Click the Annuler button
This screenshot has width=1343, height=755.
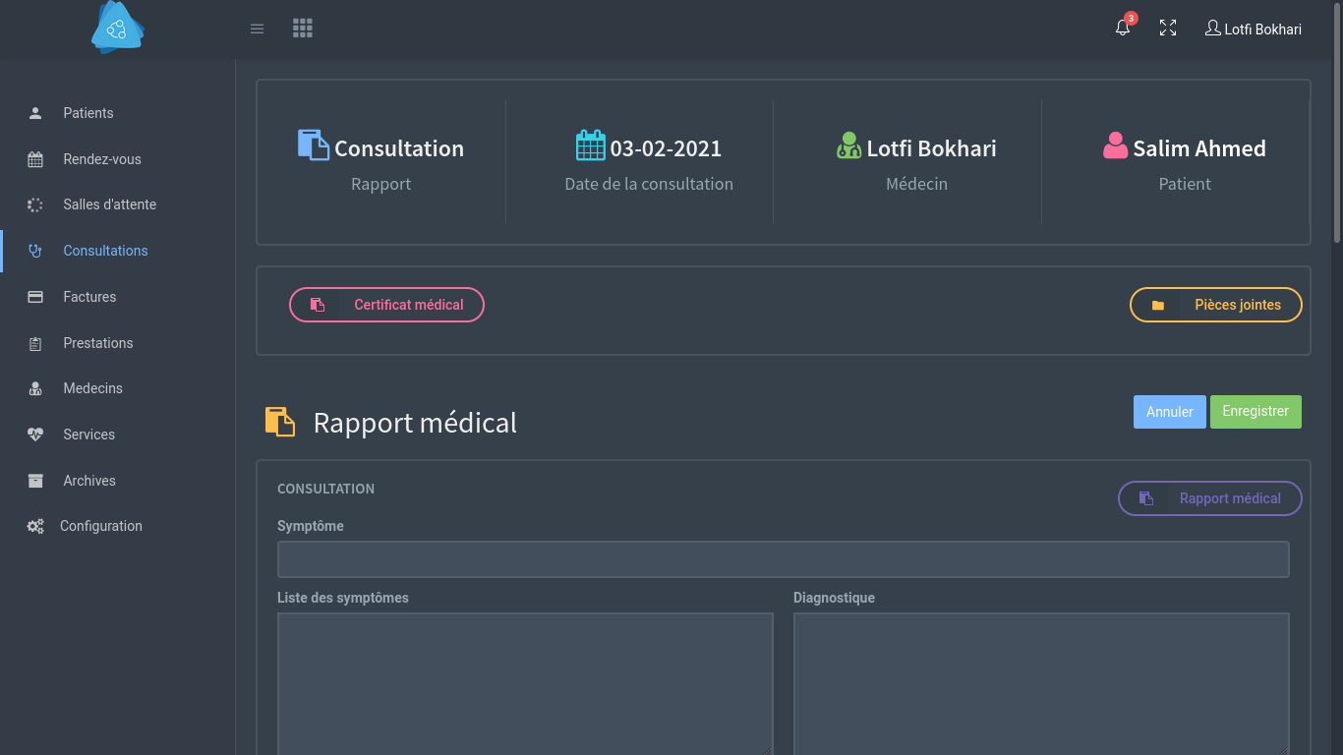(x=1170, y=412)
